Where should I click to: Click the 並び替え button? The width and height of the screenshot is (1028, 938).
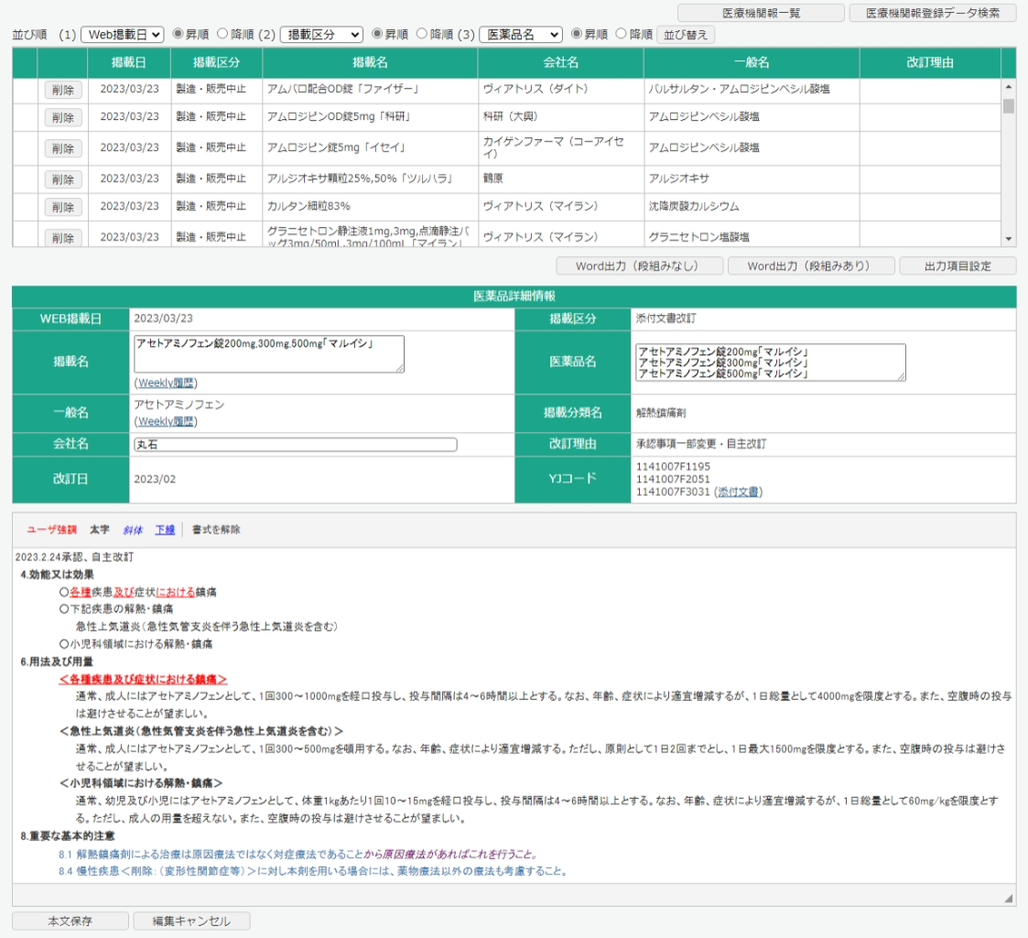pos(685,35)
